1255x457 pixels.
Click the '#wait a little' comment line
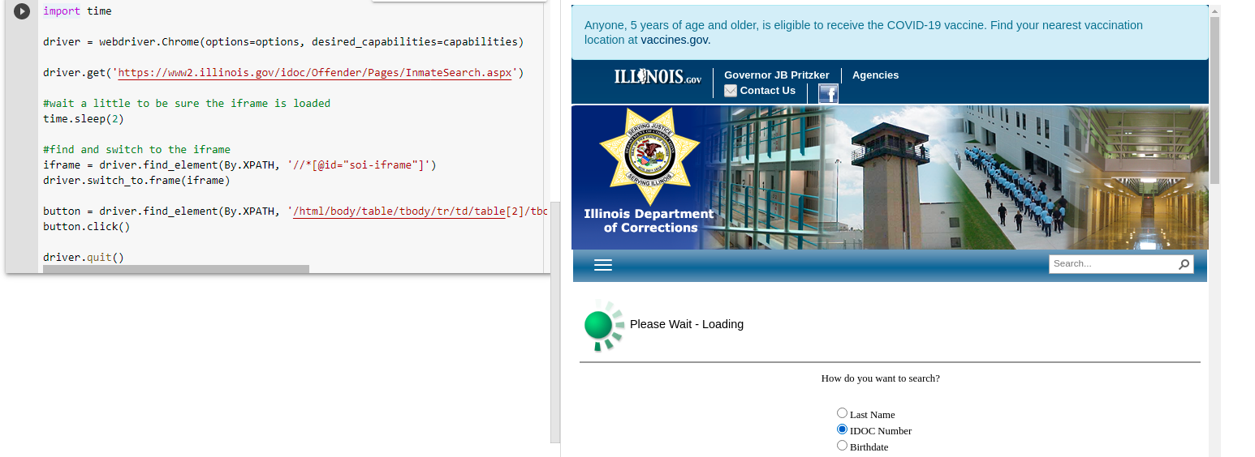pyautogui.click(x=187, y=104)
